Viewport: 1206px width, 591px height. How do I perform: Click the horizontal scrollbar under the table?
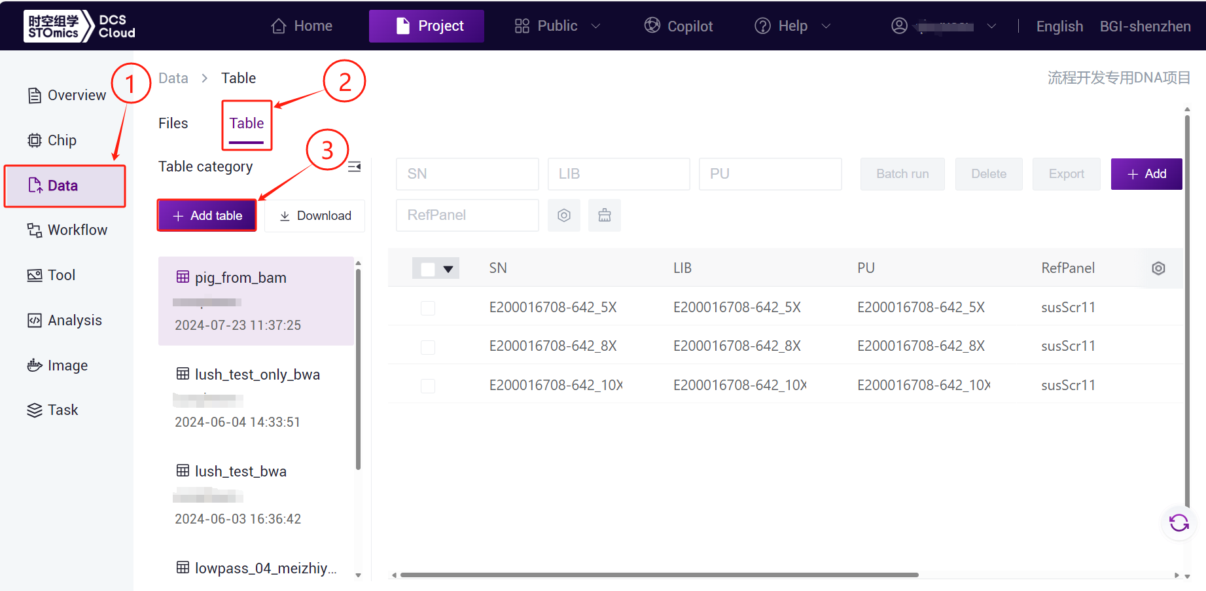[x=660, y=575]
